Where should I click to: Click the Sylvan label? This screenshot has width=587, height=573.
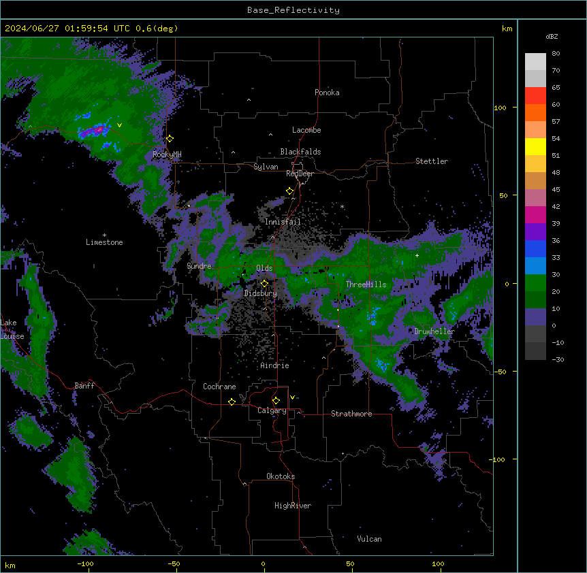[x=266, y=167]
